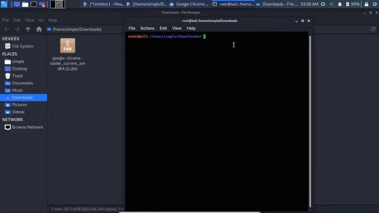Close the terminal window
This screenshot has width=379, height=213.
[309, 21]
